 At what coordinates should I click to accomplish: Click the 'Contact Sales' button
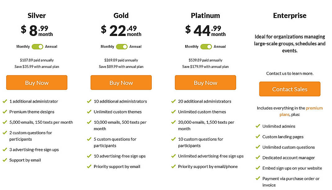tap(289, 89)
